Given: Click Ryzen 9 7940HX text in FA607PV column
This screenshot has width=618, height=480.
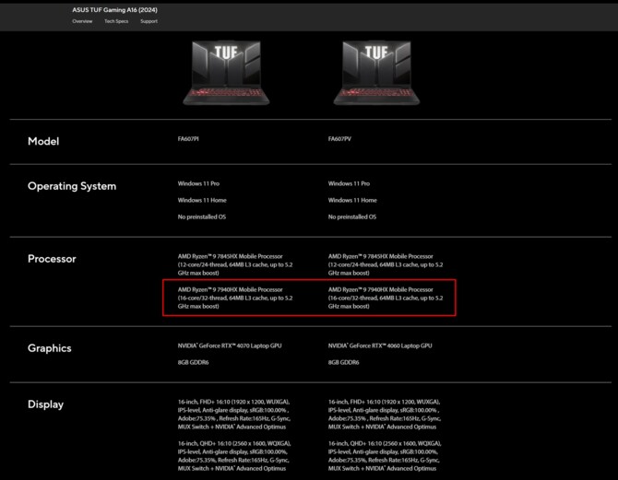Looking at the screenshot, I should tap(386, 298).
